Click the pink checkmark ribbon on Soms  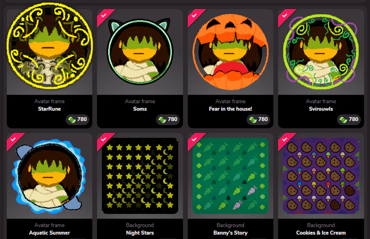(x=104, y=16)
